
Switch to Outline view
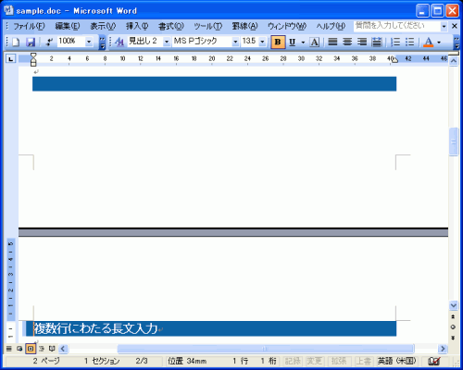(x=42, y=349)
